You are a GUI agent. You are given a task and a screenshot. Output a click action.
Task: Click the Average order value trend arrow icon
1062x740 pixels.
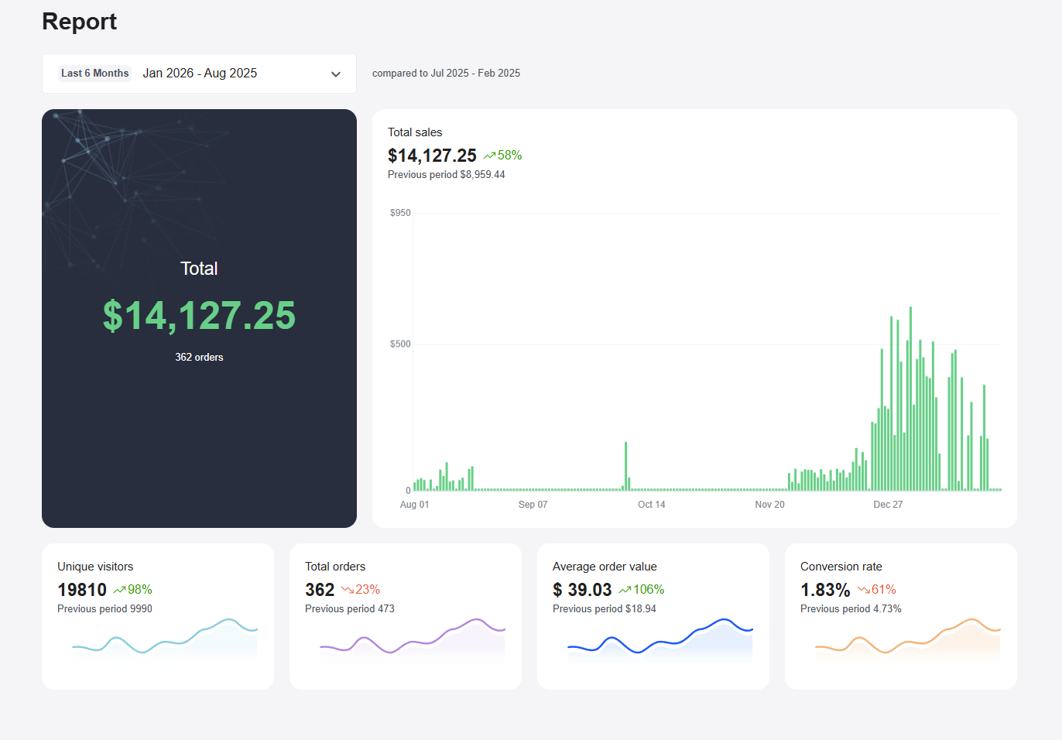pyautogui.click(x=625, y=590)
